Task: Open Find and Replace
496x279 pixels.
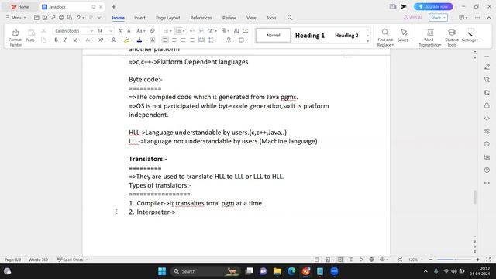Action: tap(385, 37)
